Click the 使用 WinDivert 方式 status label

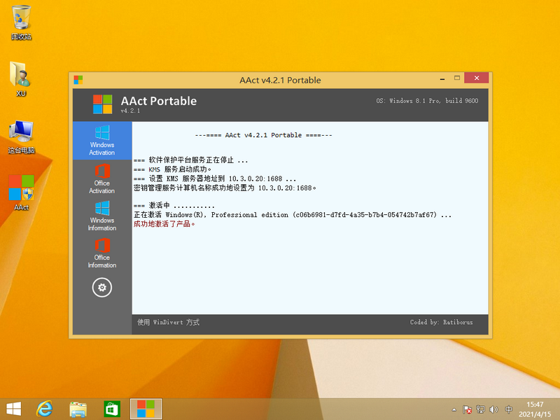click(x=165, y=323)
